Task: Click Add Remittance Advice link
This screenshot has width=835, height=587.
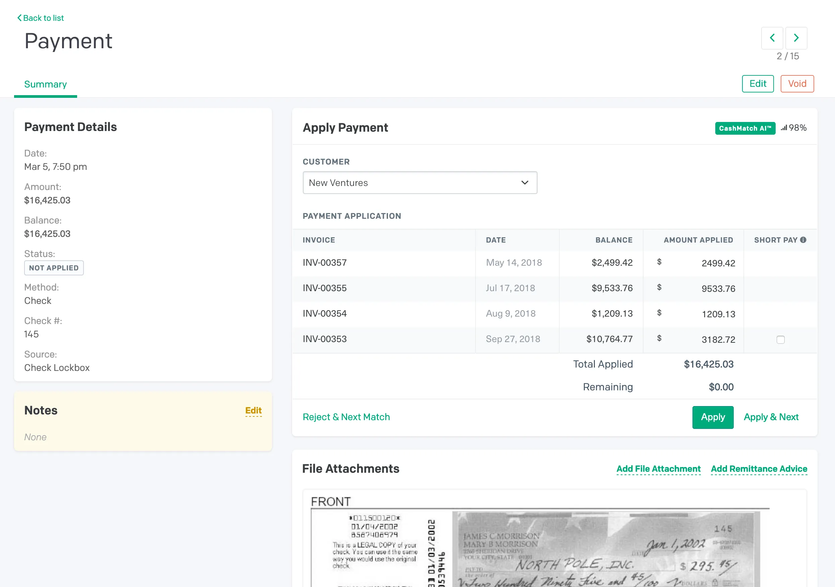Action: tap(759, 469)
